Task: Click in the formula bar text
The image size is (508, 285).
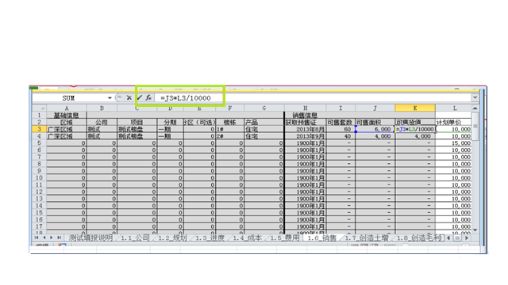Action: coord(186,98)
